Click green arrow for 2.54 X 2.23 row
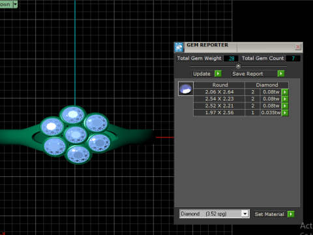The height and width of the screenshot is (235, 313). [x=285, y=99]
